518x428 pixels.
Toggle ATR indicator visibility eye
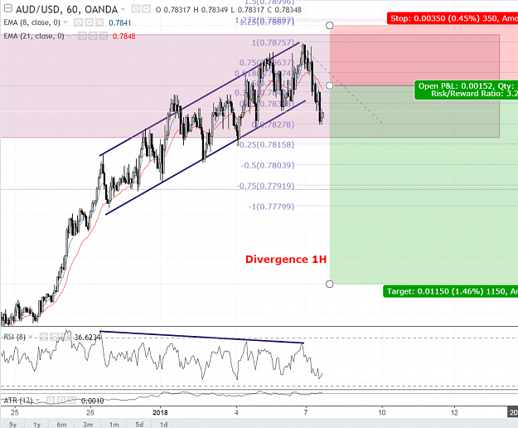(x=51, y=401)
